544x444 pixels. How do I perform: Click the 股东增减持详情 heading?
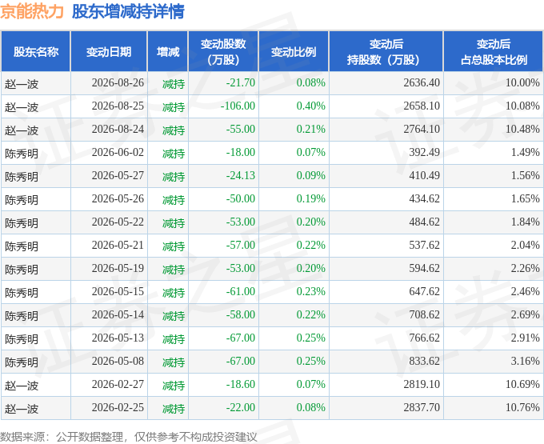[128, 12]
